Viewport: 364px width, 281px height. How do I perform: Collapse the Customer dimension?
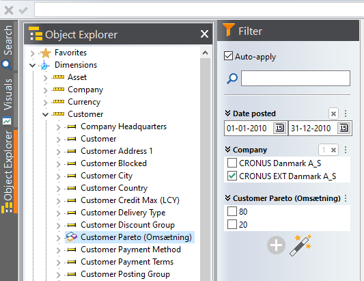pos(46,114)
